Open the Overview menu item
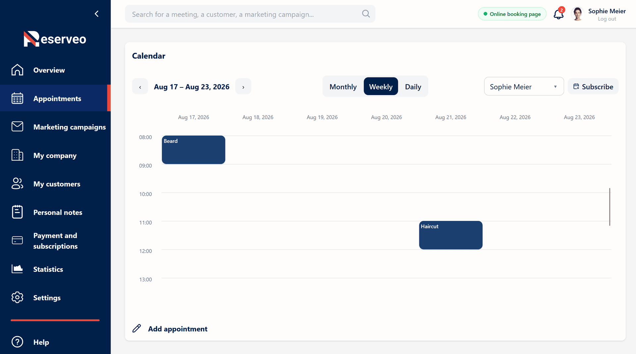This screenshot has width=636, height=354. coord(55,70)
